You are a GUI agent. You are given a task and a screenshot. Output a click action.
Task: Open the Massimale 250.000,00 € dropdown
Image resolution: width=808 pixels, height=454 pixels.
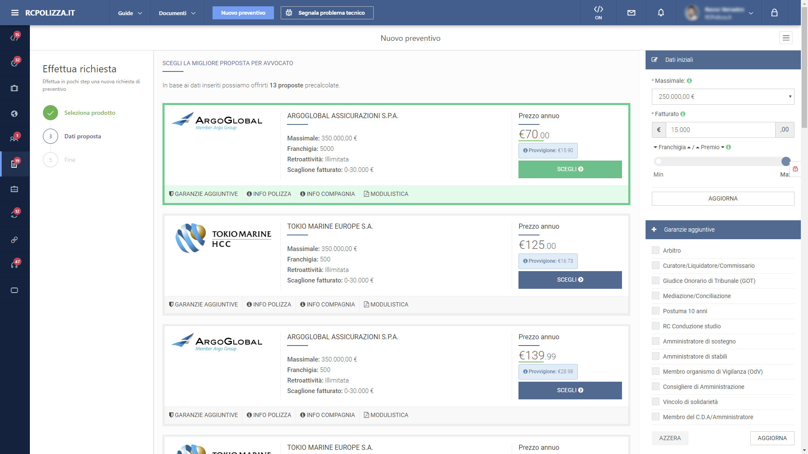[x=723, y=97]
